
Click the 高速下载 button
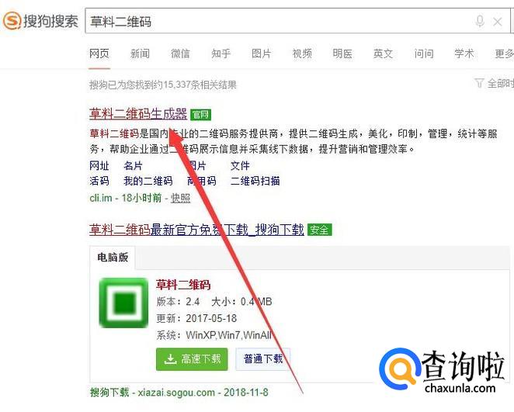[192, 359]
